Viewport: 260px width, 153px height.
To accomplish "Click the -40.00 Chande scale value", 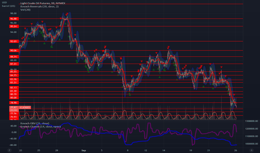I will pyautogui.click(x=13, y=139).
